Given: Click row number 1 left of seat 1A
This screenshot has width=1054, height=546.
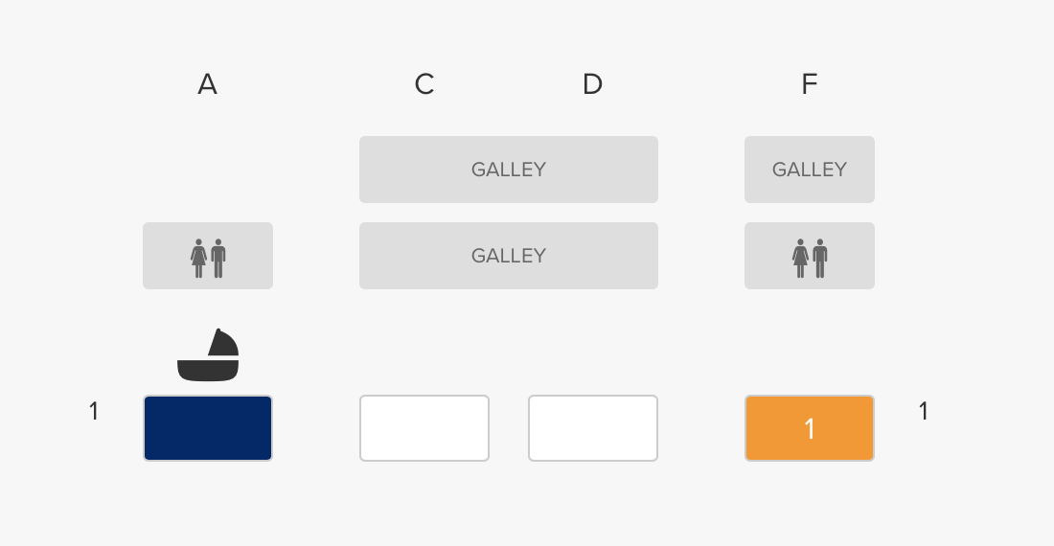Looking at the screenshot, I should point(94,411).
